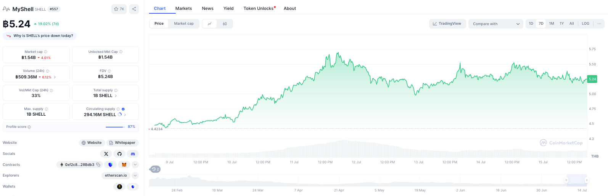Image resolution: width=608 pixels, height=196 pixels.
Task: Set chart range to 1D
Action: pyautogui.click(x=531, y=24)
